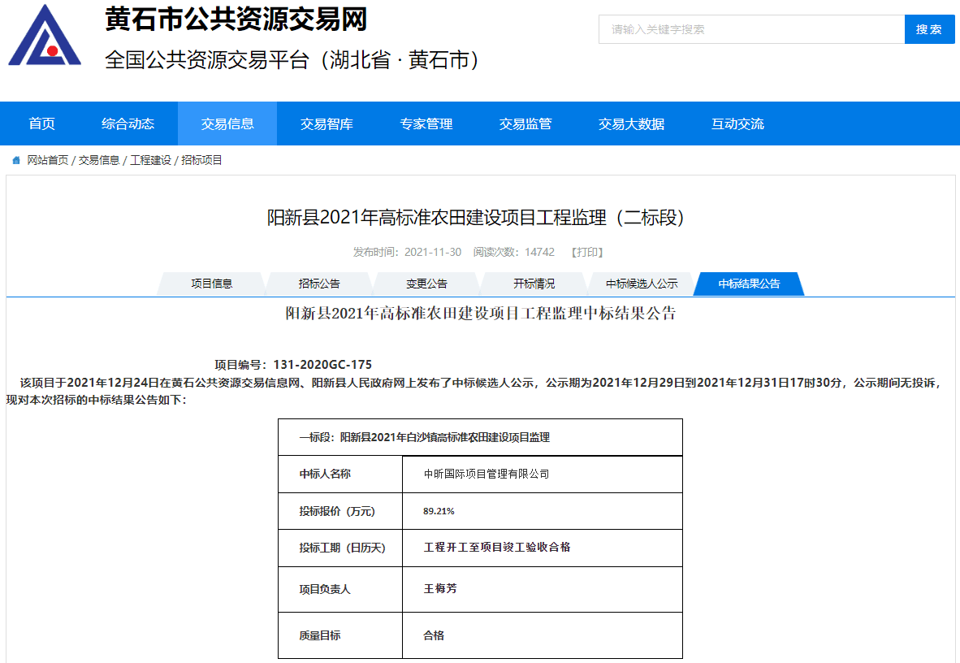Viewport: 960px width, 663px height.
Task: Select the 中标候选人公示 tab
Action: 642,284
